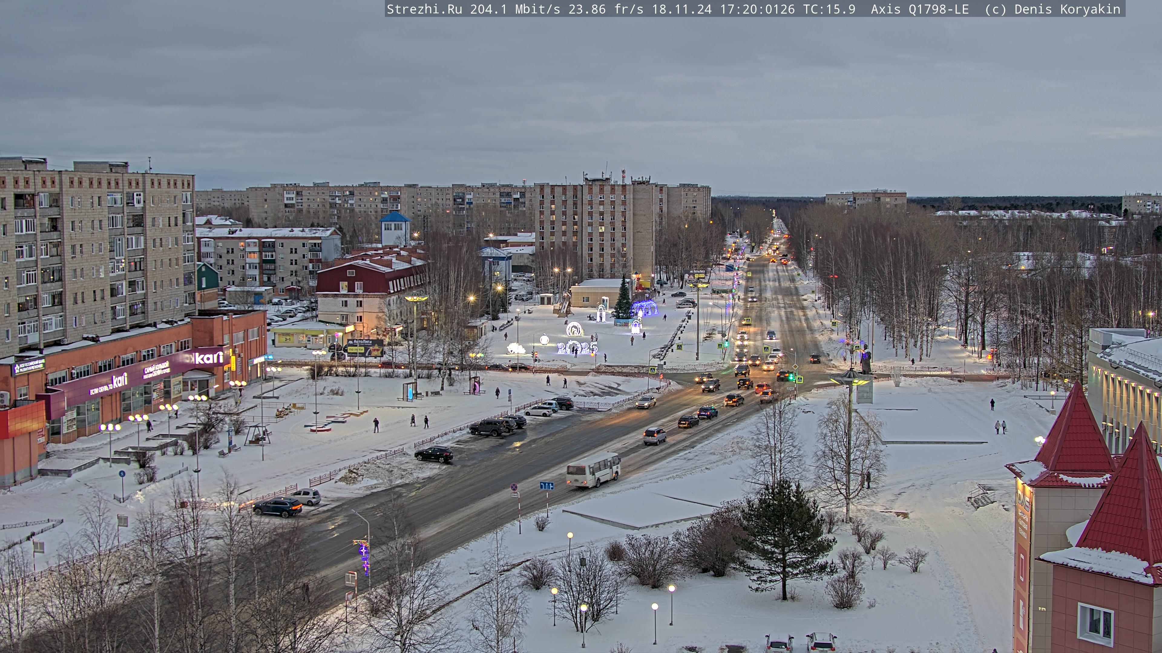Viewport: 1162px width, 653px height.
Task: Click the Strezhi.Ru overlay text
Action: pos(424,9)
